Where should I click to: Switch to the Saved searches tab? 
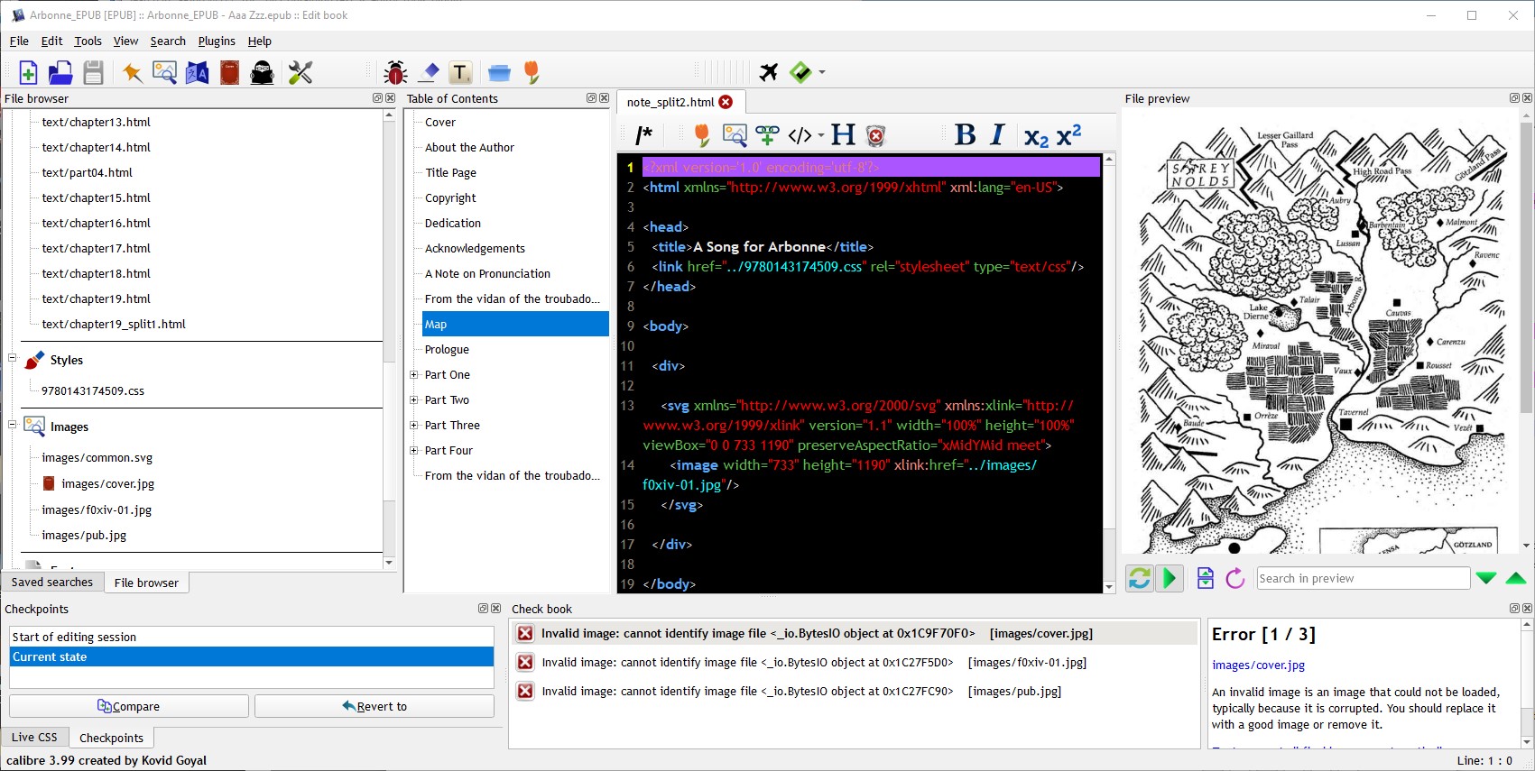52,583
